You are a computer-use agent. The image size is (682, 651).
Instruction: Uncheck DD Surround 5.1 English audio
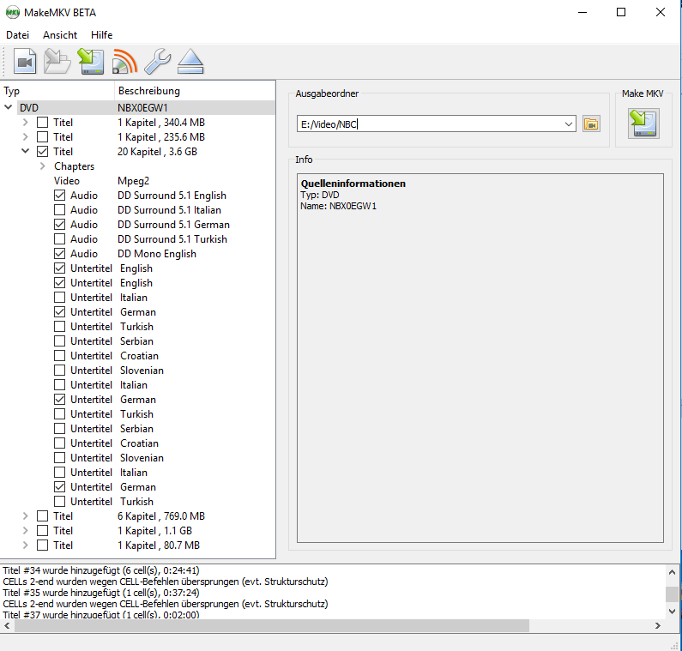(x=59, y=196)
